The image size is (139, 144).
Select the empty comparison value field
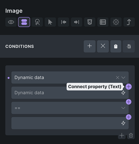(70, 123)
